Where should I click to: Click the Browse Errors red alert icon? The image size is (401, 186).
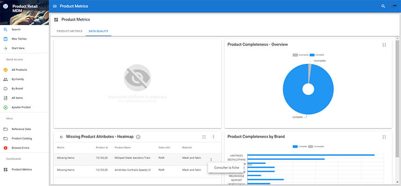[x=6, y=148]
